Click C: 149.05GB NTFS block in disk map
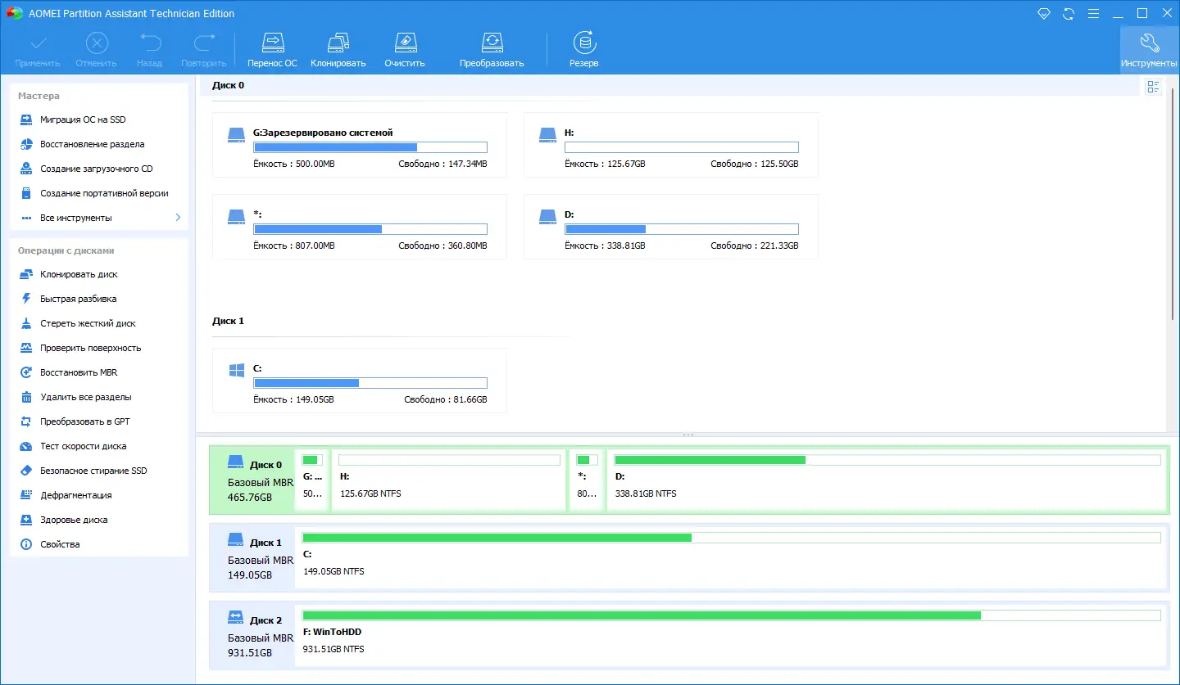 731,557
